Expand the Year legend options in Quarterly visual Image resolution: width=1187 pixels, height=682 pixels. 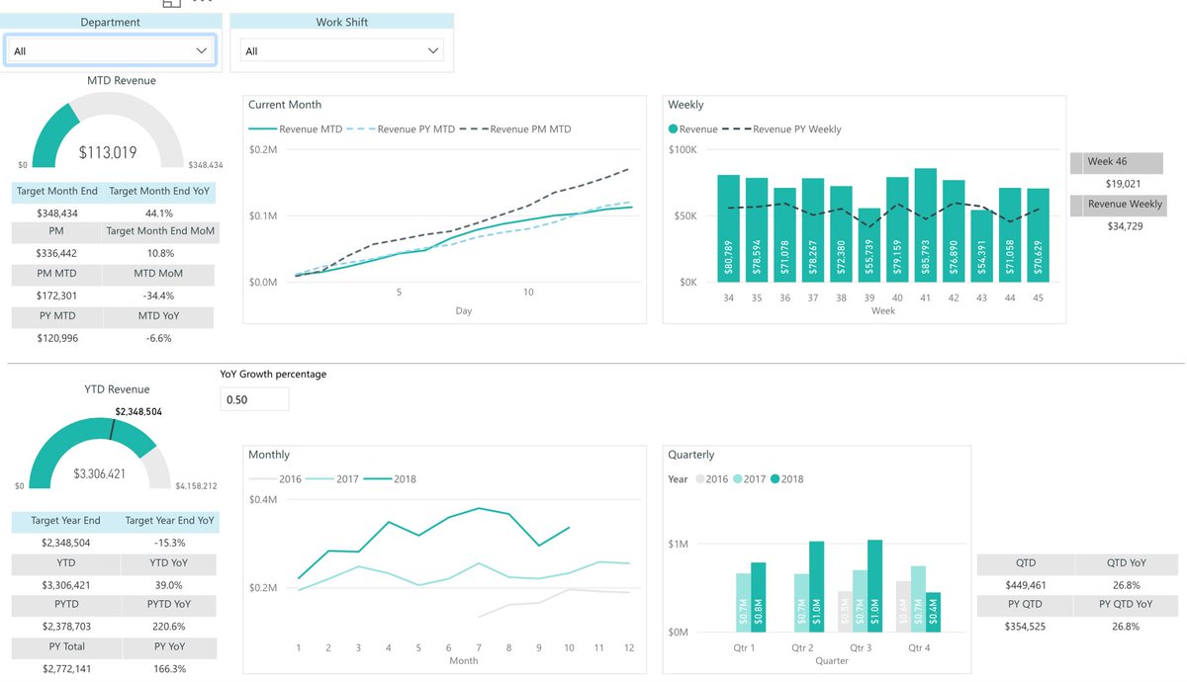click(680, 478)
